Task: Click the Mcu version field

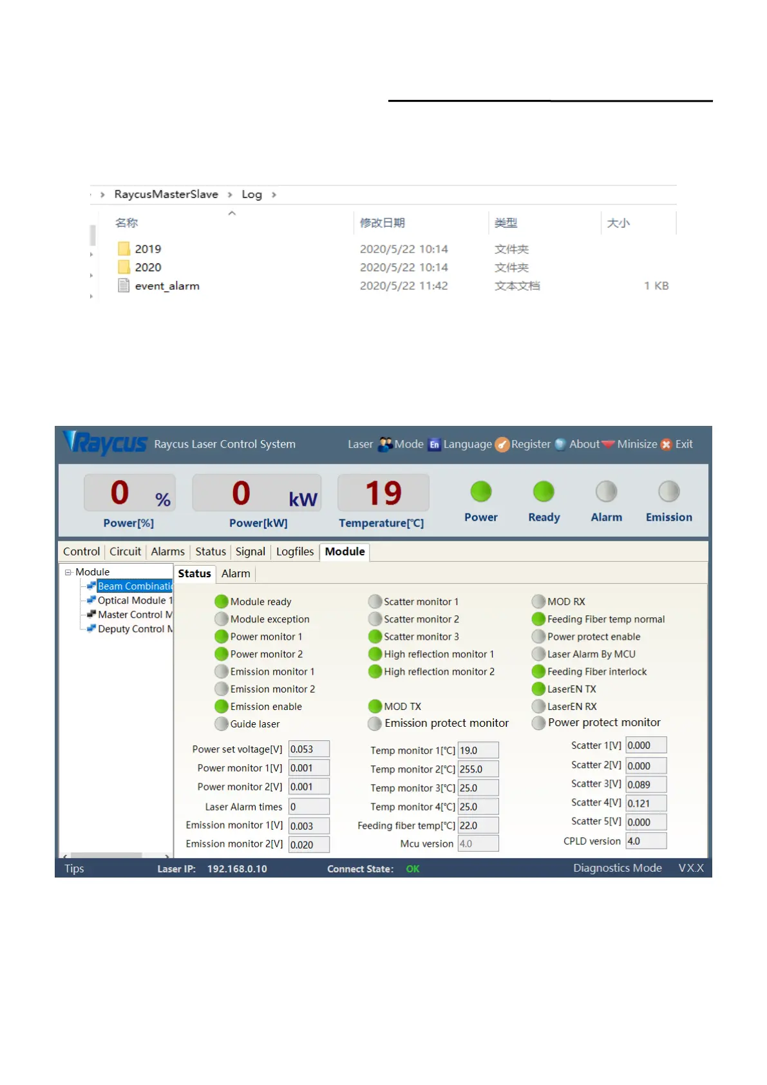Action: click(478, 843)
